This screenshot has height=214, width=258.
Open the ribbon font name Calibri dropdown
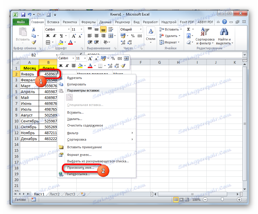pos(69,29)
